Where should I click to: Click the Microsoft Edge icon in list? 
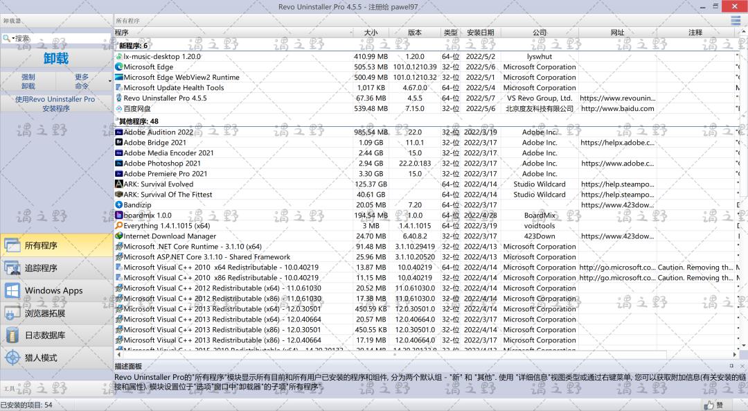(x=119, y=67)
